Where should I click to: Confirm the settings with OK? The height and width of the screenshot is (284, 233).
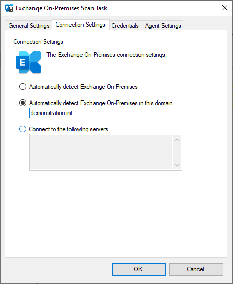[x=138, y=269]
